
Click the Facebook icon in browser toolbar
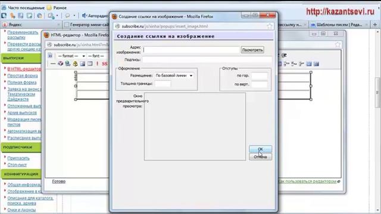[x=21, y=16]
